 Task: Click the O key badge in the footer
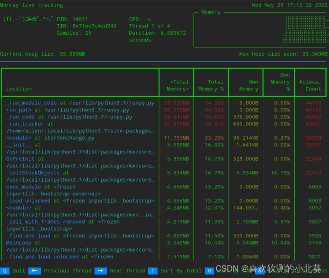[209, 271]
